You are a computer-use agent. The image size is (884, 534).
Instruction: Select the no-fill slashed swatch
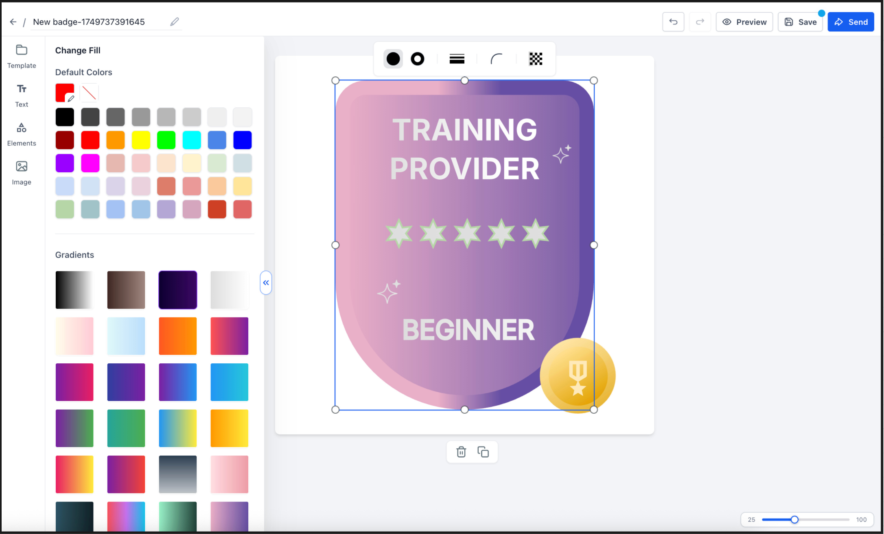tap(89, 93)
